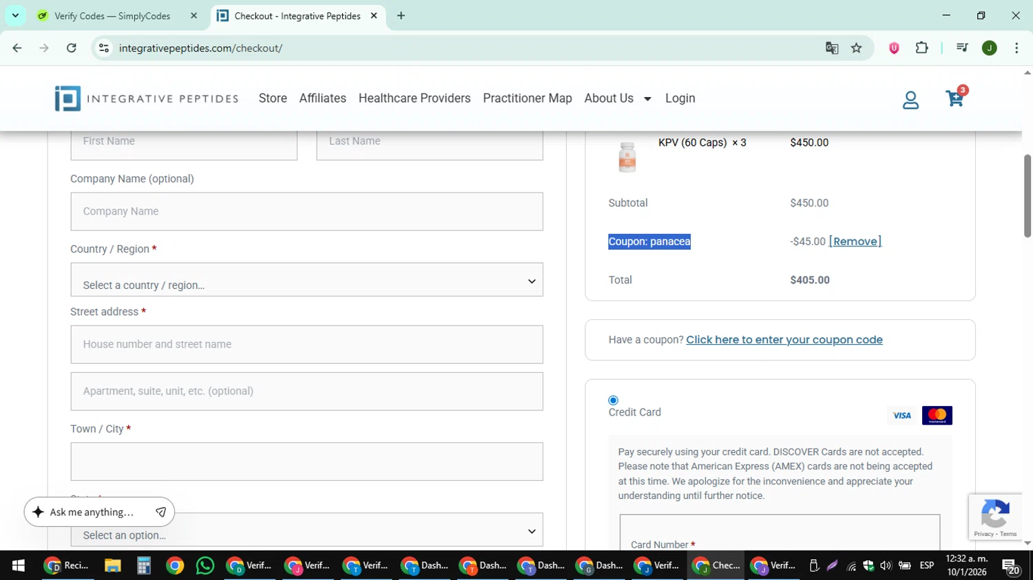Click the Card Number field
Screen dimensions: 1033x580
pyautogui.click(x=780, y=533)
